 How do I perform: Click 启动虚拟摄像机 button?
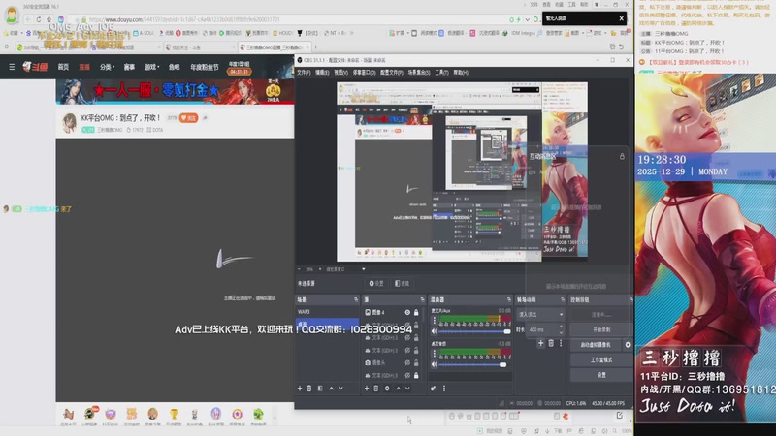(x=596, y=345)
